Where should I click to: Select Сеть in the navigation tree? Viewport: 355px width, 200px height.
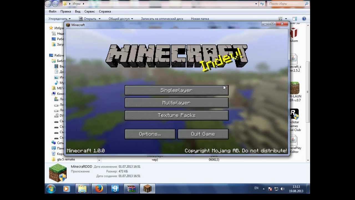[x=58, y=143]
